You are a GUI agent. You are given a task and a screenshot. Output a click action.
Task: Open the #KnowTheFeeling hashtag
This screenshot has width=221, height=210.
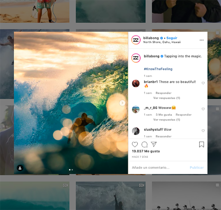tap(158, 69)
